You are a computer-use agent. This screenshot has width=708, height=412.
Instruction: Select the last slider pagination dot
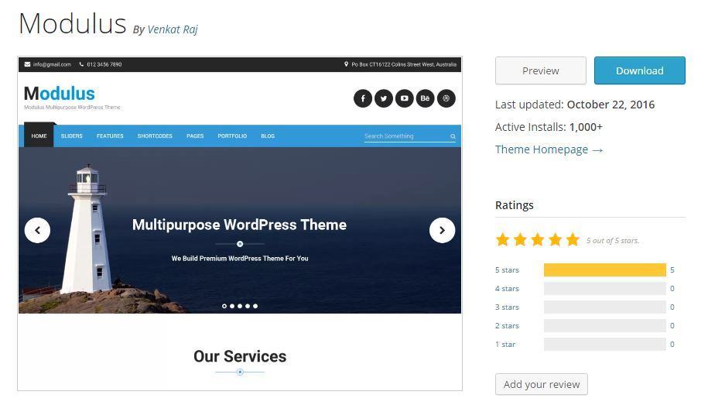255,307
